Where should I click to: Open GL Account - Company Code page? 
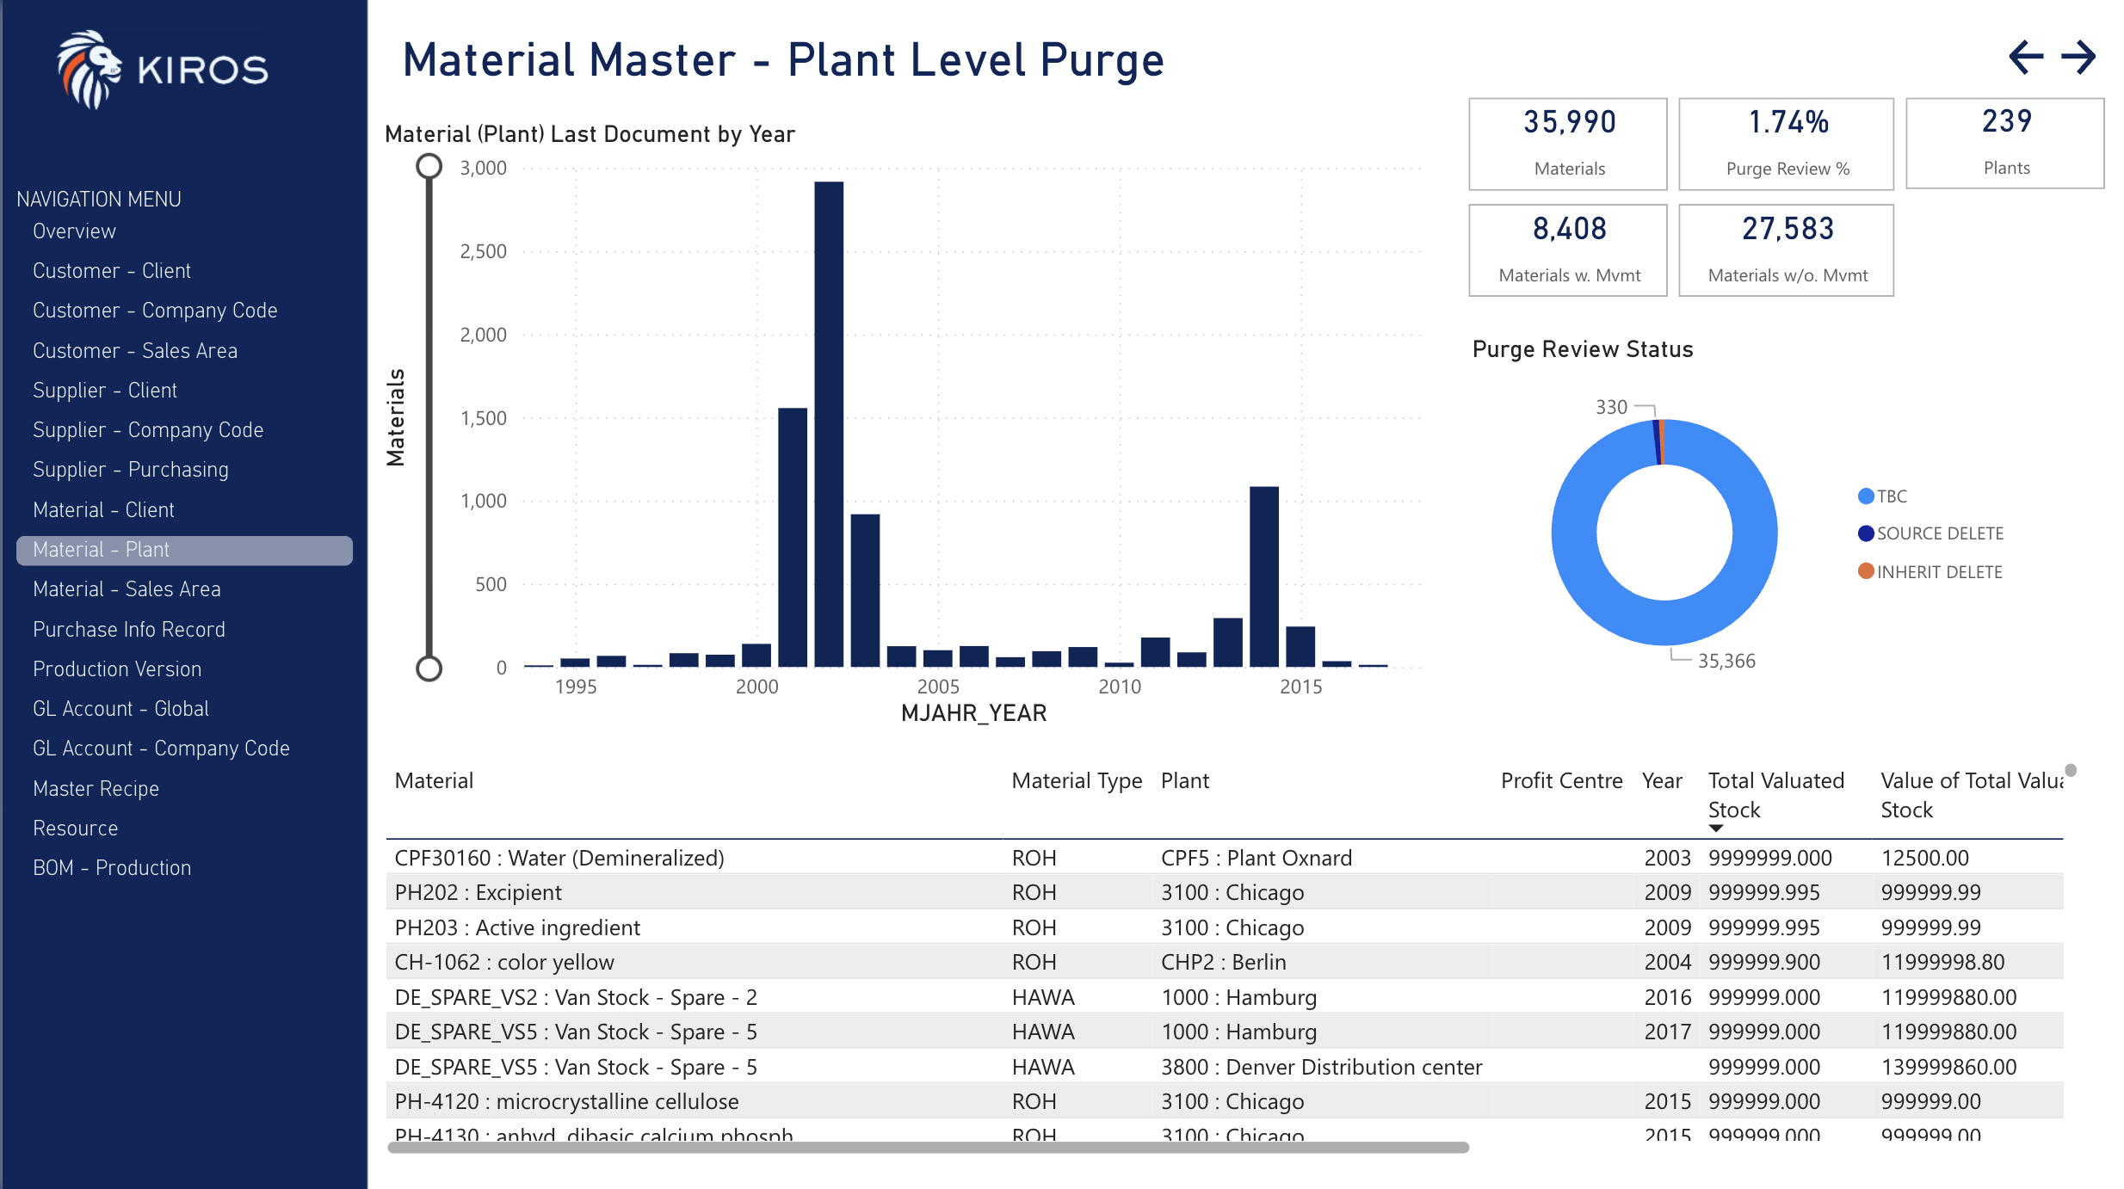click(x=161, y=749)
